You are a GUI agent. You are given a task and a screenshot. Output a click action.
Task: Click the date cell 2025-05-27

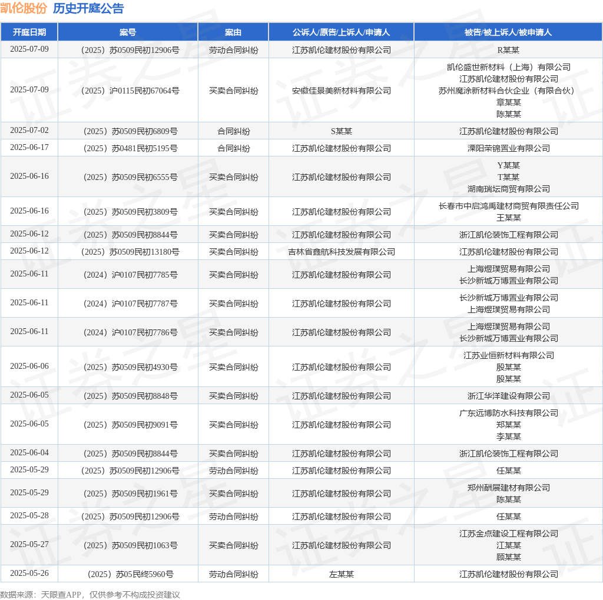29,544
